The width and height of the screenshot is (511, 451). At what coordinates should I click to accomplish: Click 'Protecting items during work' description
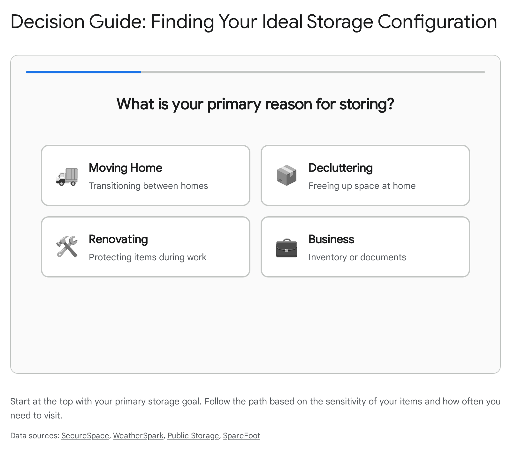(x=147, y=257)
